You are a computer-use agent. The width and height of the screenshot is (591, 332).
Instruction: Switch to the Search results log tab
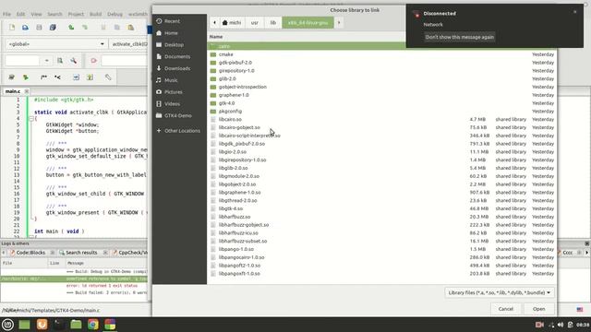coord(80,253)
